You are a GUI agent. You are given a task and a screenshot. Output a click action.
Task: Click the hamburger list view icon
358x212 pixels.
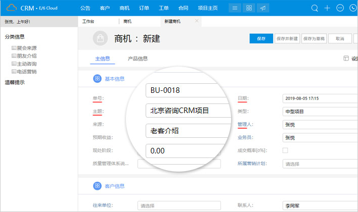234,8
